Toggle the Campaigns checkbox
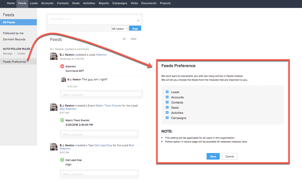 click(167, 118)
